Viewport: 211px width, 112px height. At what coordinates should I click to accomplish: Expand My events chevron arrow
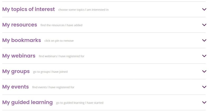coord(204,87)
